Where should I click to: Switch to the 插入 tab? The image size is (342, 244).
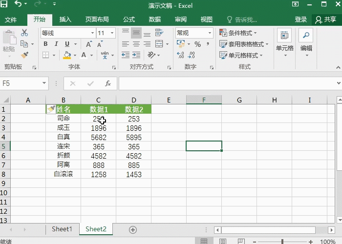coord(65,20)
